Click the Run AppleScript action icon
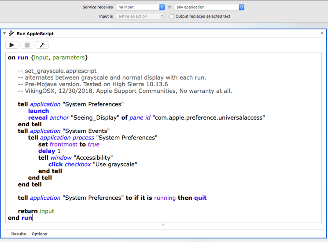The width and height of the screenshot is (328, 242). pyautogui.click(x=11, y=33)
